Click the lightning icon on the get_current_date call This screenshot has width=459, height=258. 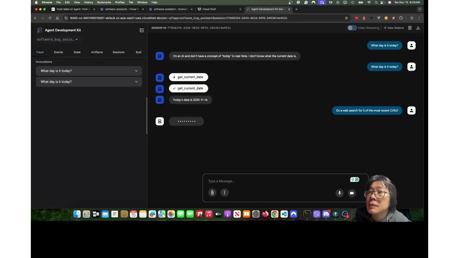[174, 77]
